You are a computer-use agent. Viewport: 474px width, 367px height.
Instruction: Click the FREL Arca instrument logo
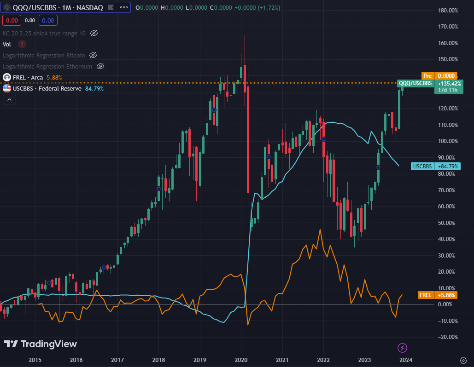pos(6,77)
